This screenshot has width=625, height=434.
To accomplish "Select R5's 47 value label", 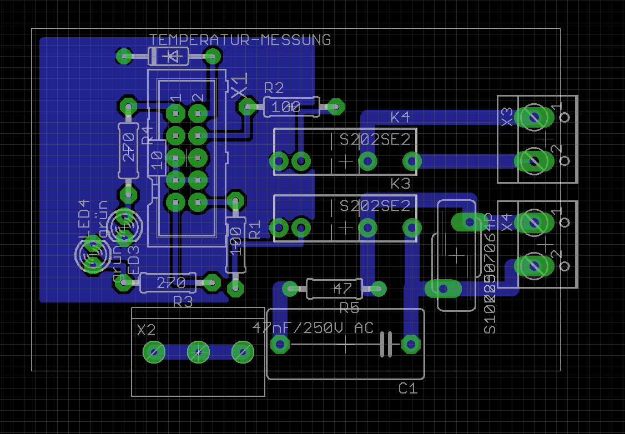I will (342, 289).
